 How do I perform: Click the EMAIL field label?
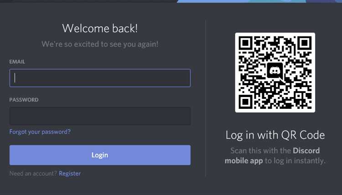pos(17,62)
